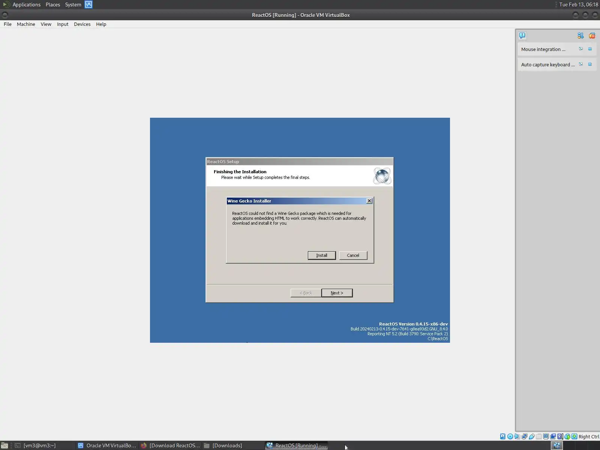Click the hard disk activity status icon
This screenshot has width=600, height=450.
[x=503, y=436]
